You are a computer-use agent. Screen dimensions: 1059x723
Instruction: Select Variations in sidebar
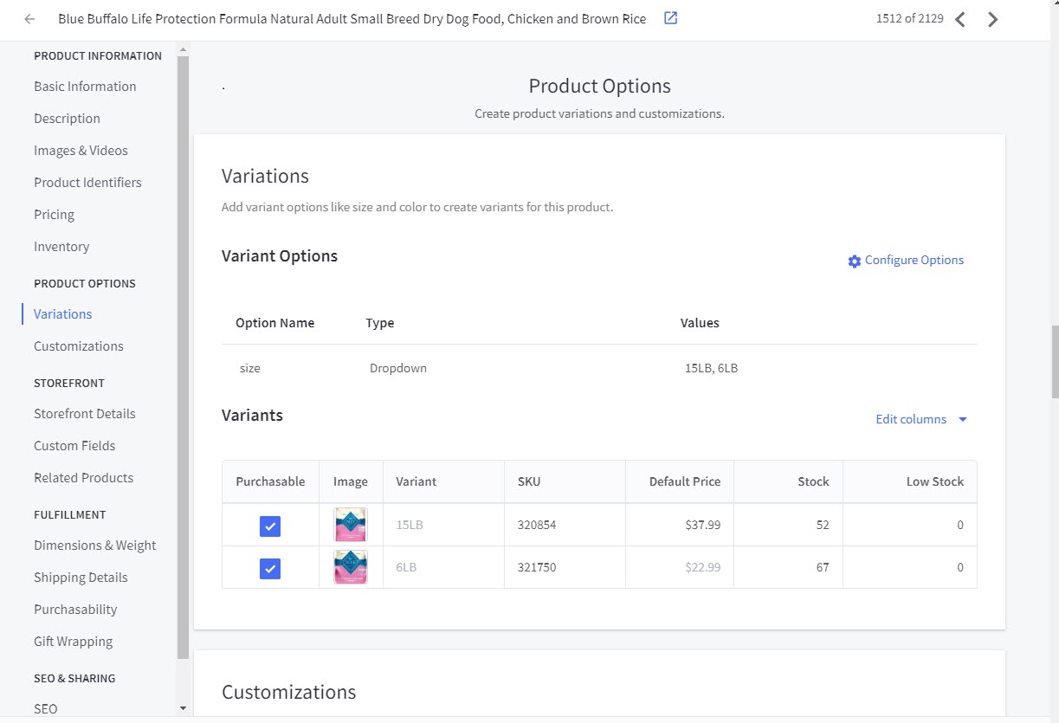62,314
